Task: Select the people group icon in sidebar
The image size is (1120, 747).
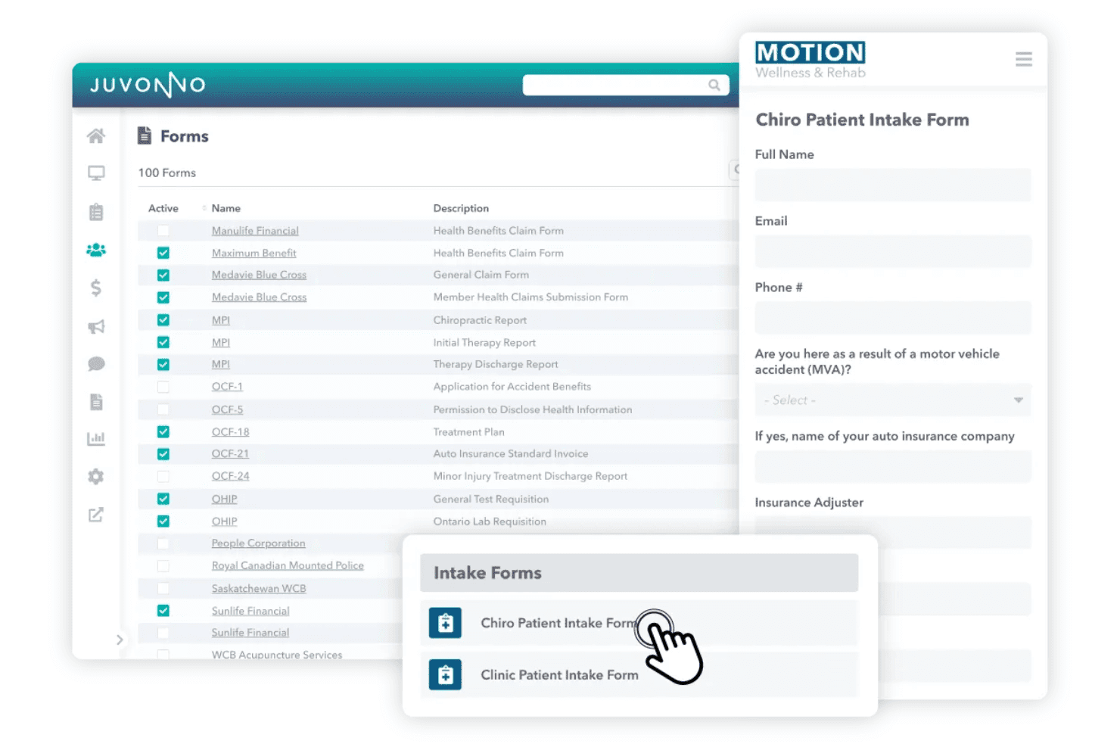Action: coord(96,250)
